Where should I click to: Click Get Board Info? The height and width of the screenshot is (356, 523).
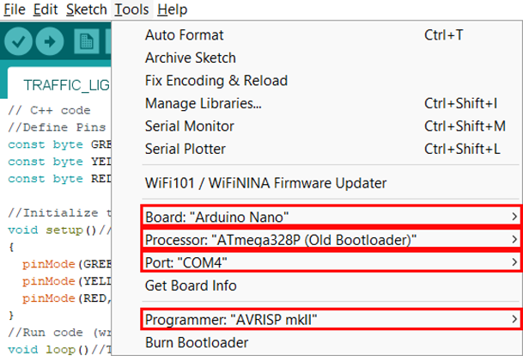click(316, 285)
